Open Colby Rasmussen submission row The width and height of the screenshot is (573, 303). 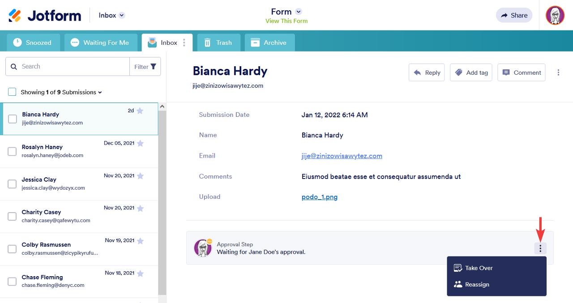click(79, 249)
